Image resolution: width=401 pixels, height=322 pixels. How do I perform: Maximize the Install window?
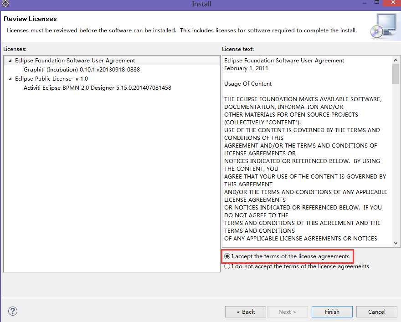pos(377,2)
